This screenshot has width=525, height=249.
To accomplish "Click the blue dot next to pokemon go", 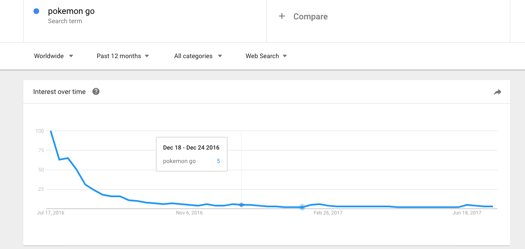I will [36, 11].
